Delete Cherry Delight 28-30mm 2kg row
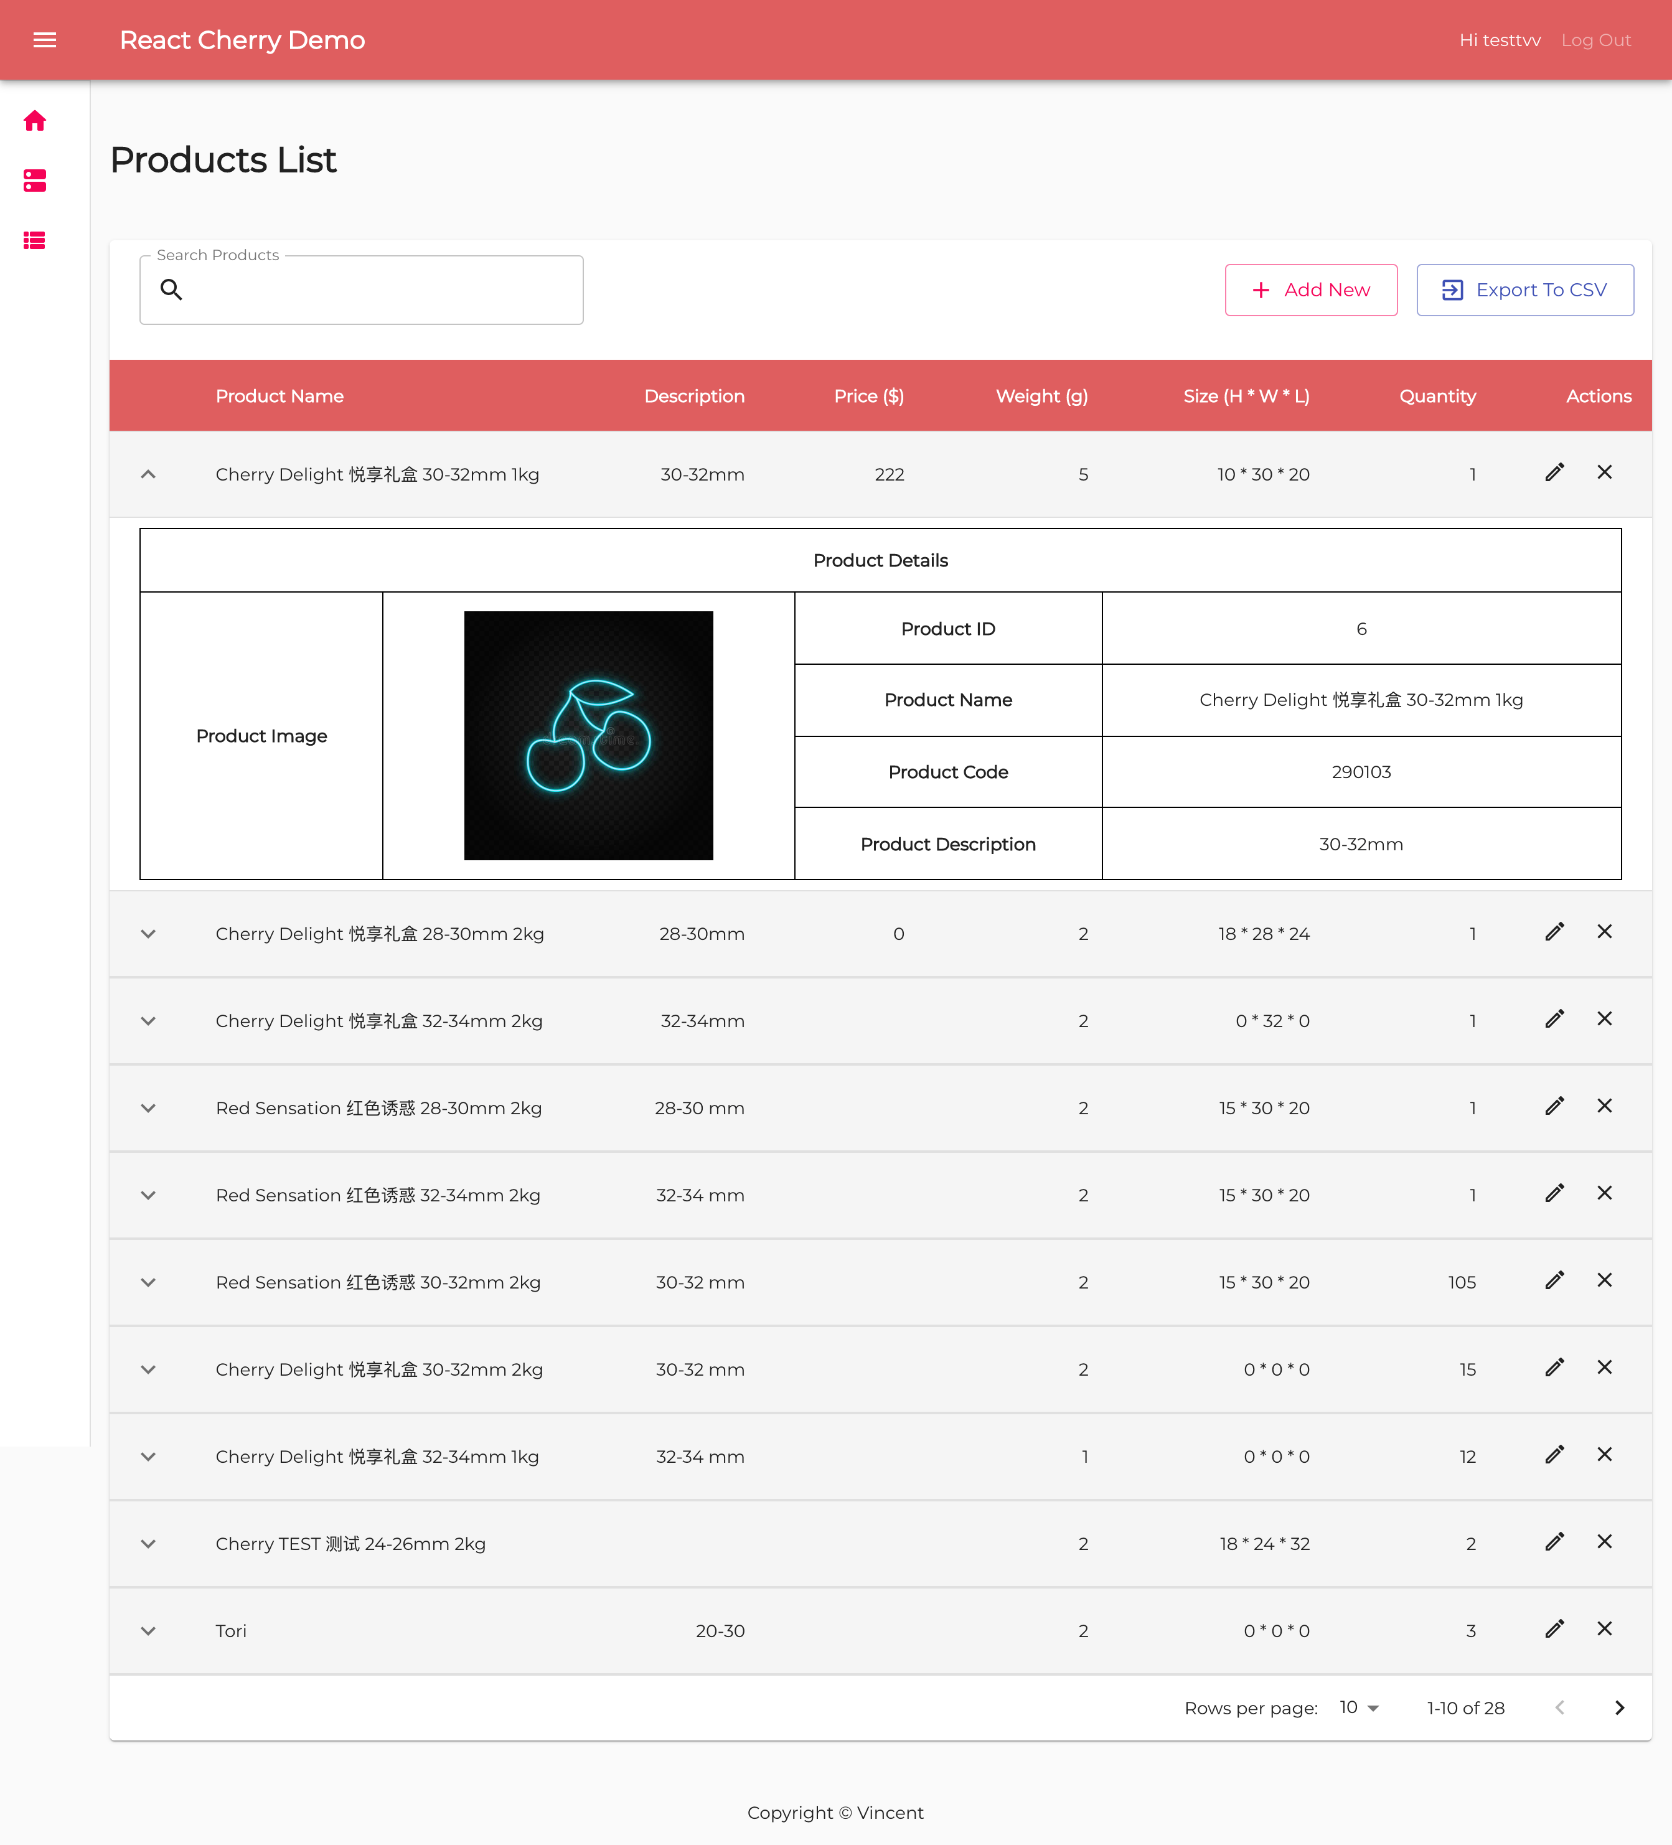 1604,932
